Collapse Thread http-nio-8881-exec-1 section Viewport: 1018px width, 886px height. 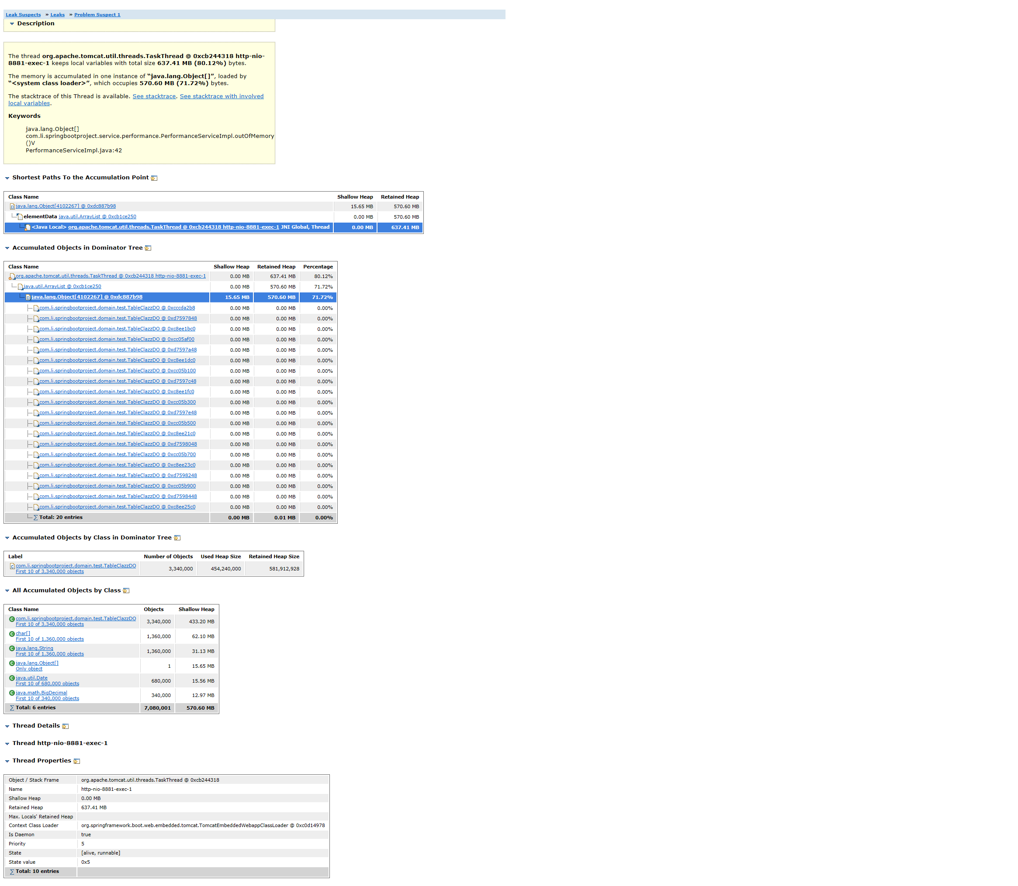[x=7, y=744]
